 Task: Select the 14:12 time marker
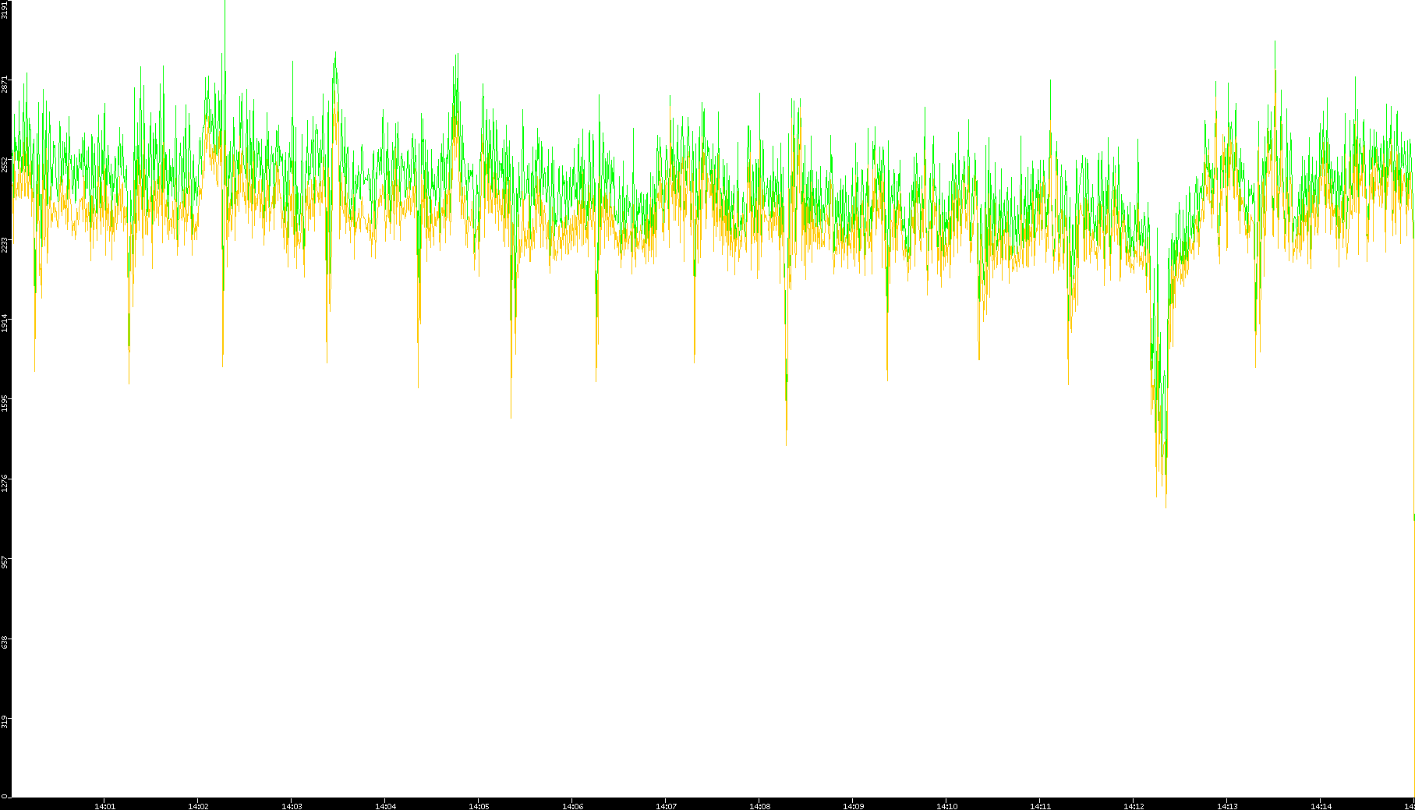click(x=1134, y=805)
